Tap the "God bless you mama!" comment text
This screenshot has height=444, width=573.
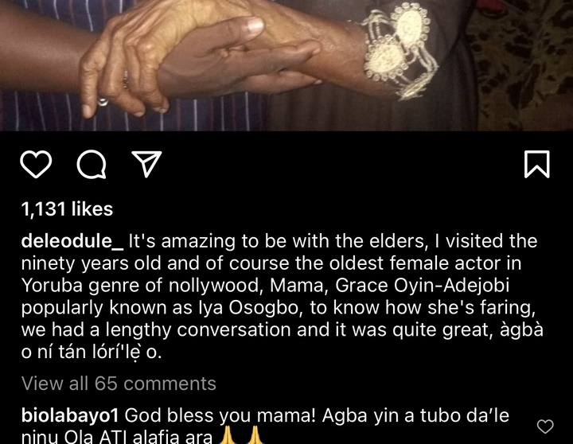tap(220, 415)
